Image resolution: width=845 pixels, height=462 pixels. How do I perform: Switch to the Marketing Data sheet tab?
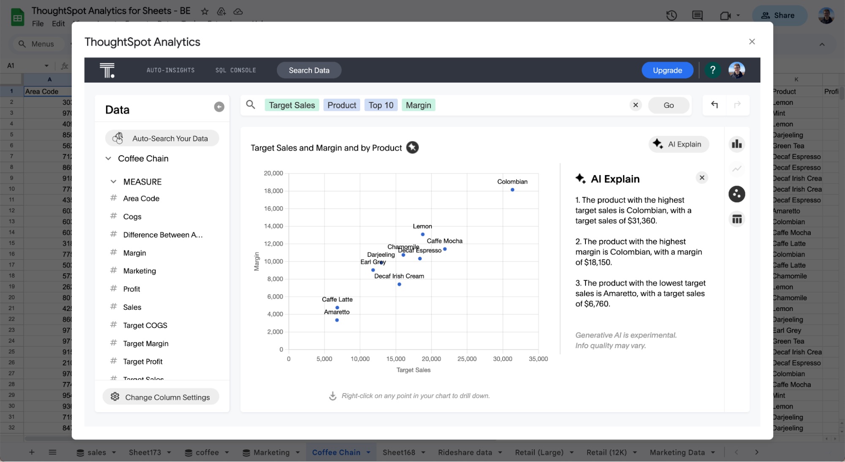point(677,452)
